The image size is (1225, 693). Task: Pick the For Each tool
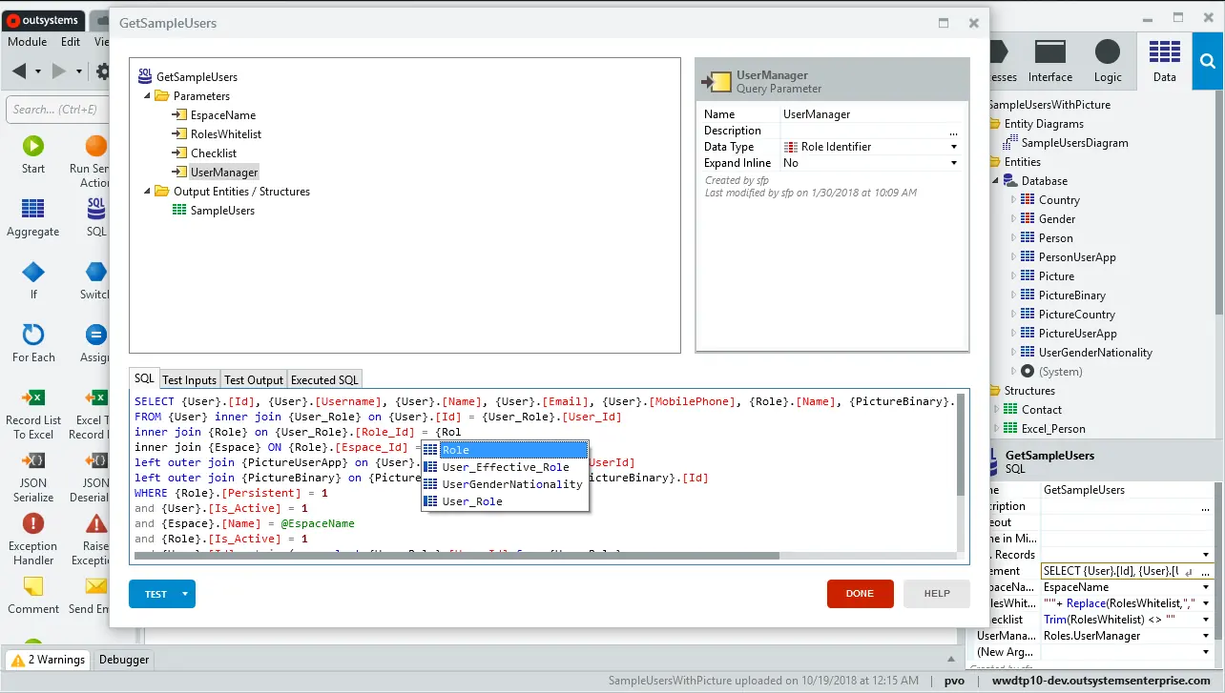32,344
